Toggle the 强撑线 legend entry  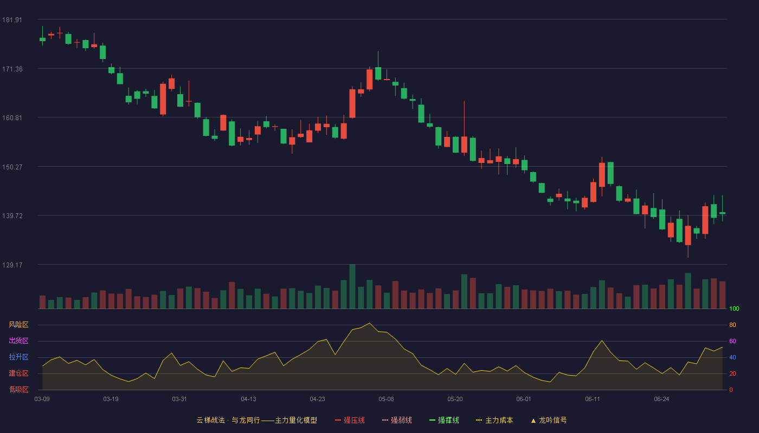click(x=444, y=420)
